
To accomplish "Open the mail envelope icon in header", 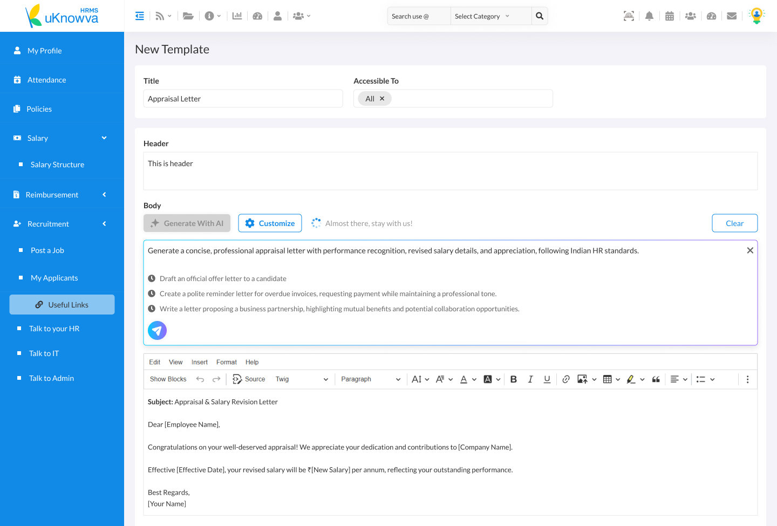I will click(732, 16).
